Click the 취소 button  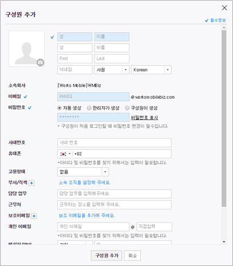click(132, 255)
